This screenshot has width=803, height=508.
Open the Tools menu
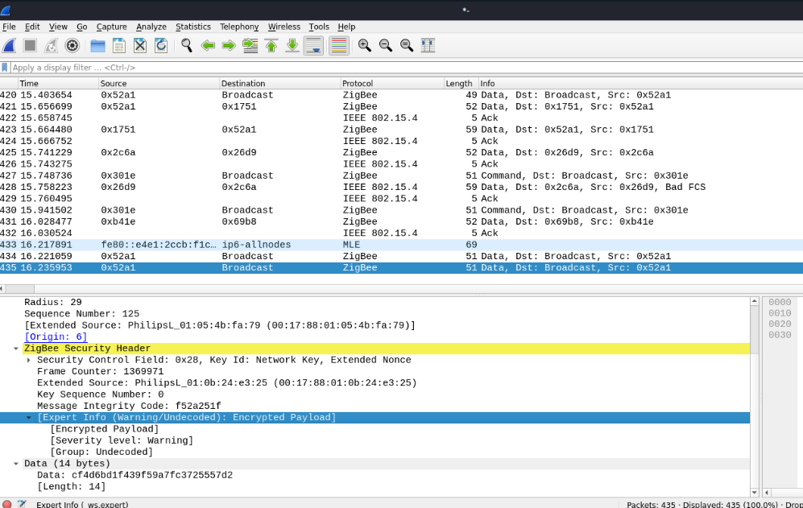[x=318, y=27]
